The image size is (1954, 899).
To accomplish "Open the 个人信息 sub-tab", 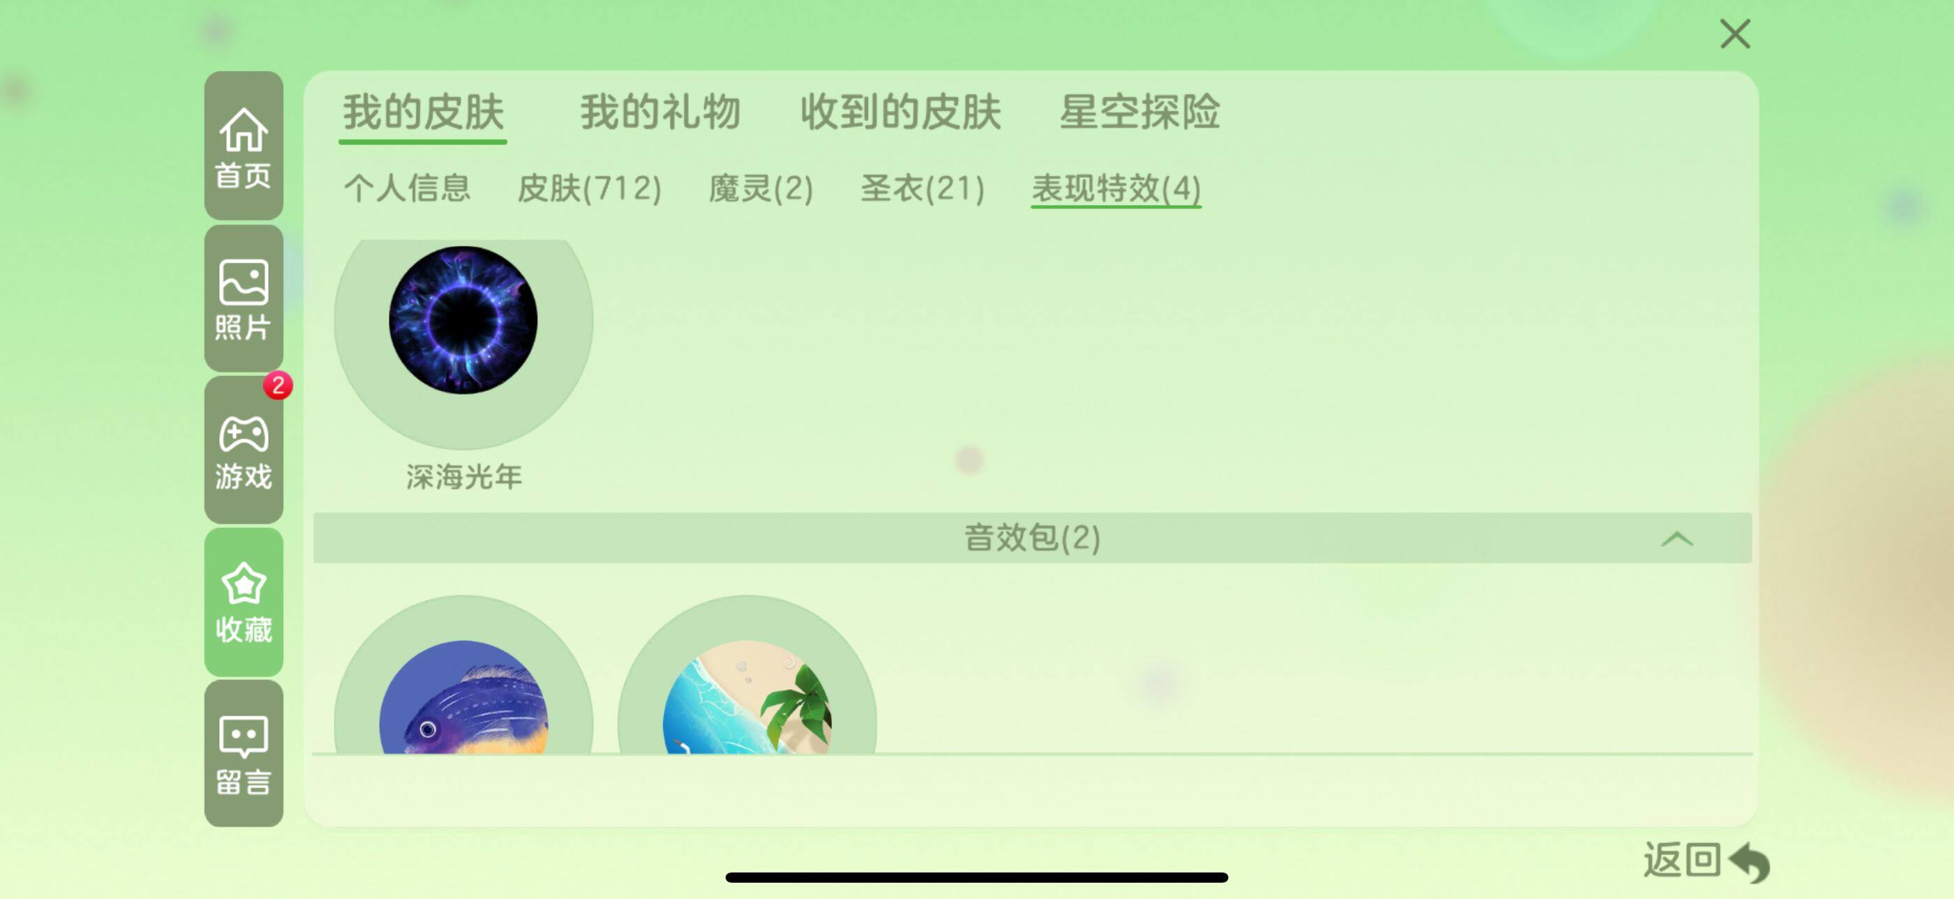I will 408,188.
